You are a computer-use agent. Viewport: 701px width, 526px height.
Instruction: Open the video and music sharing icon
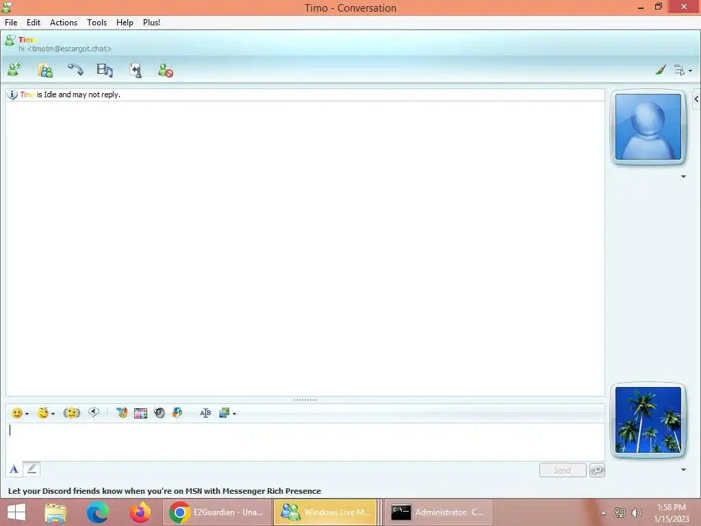[x=105, y=71]
